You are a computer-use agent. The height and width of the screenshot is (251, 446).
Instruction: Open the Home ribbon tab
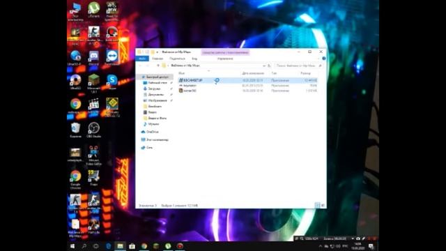[x=157, y=59]
